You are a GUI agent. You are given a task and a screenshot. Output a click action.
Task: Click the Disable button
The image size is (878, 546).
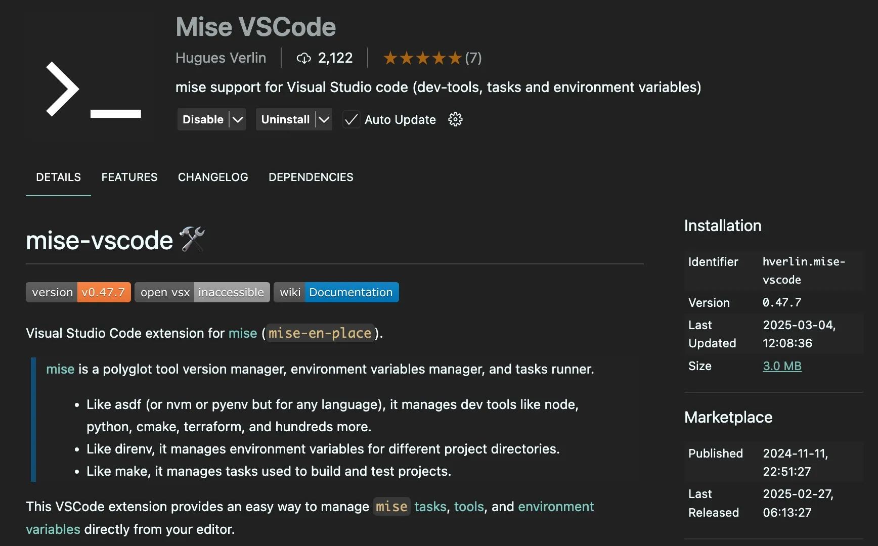[x=202, y=119]
